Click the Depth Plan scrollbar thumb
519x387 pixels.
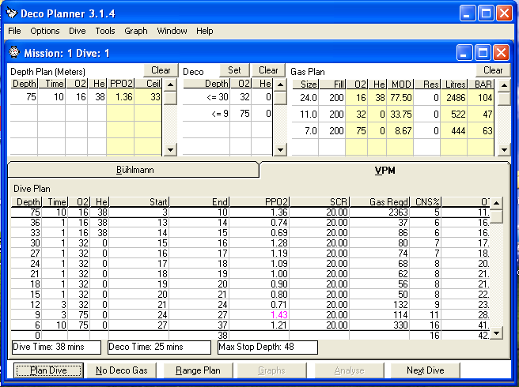(x=170, y=98)
